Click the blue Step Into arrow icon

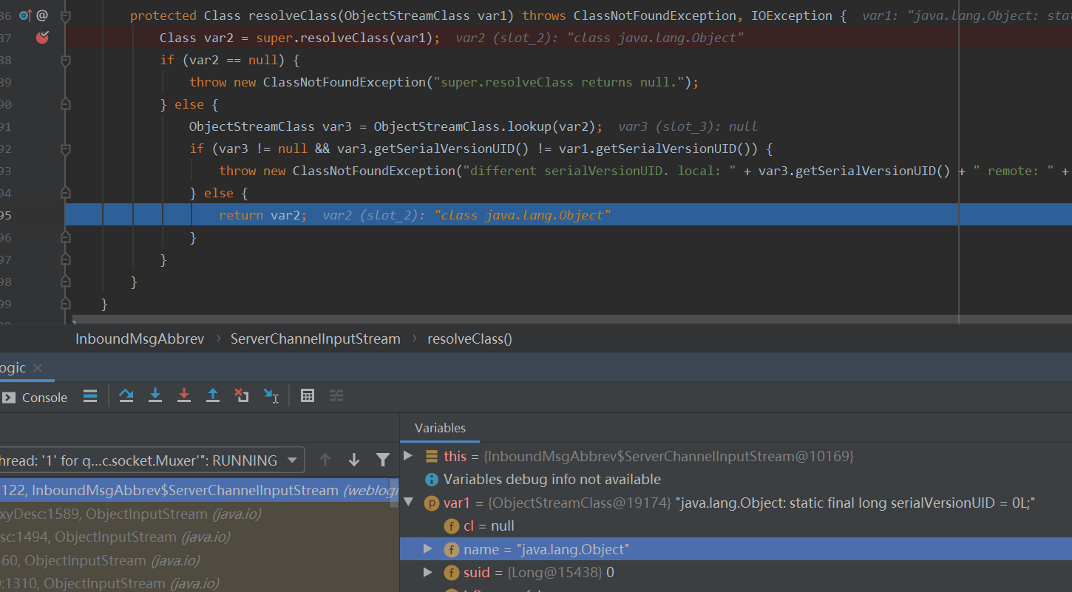[155, 396]
